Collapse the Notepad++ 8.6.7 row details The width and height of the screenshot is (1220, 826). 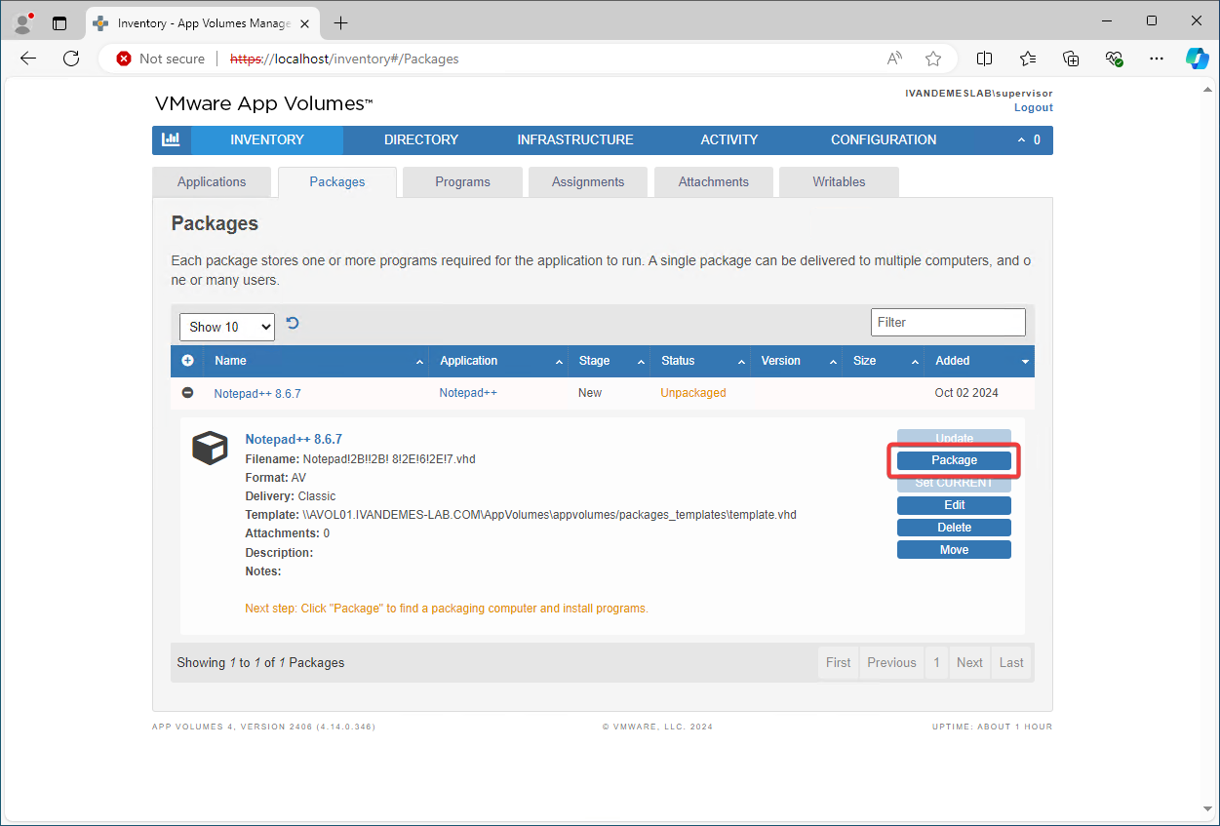[186, 393]
